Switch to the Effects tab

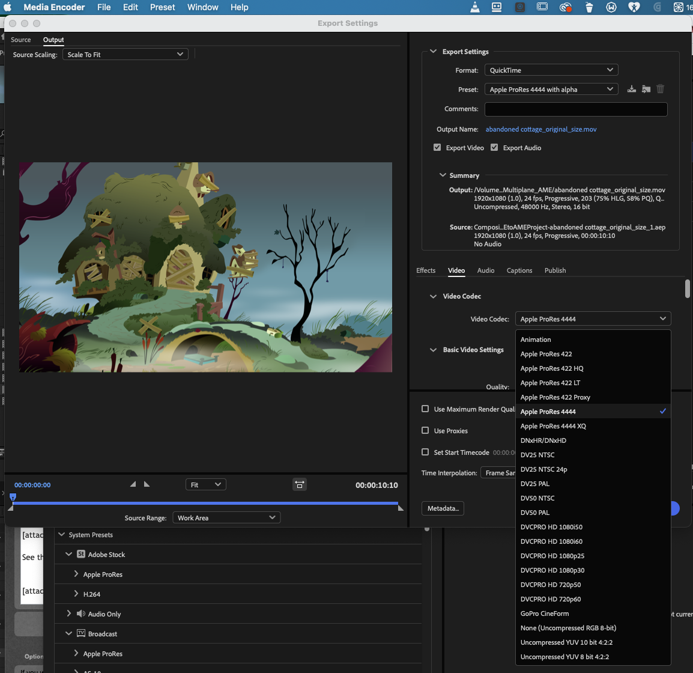(x=426, y=270)
